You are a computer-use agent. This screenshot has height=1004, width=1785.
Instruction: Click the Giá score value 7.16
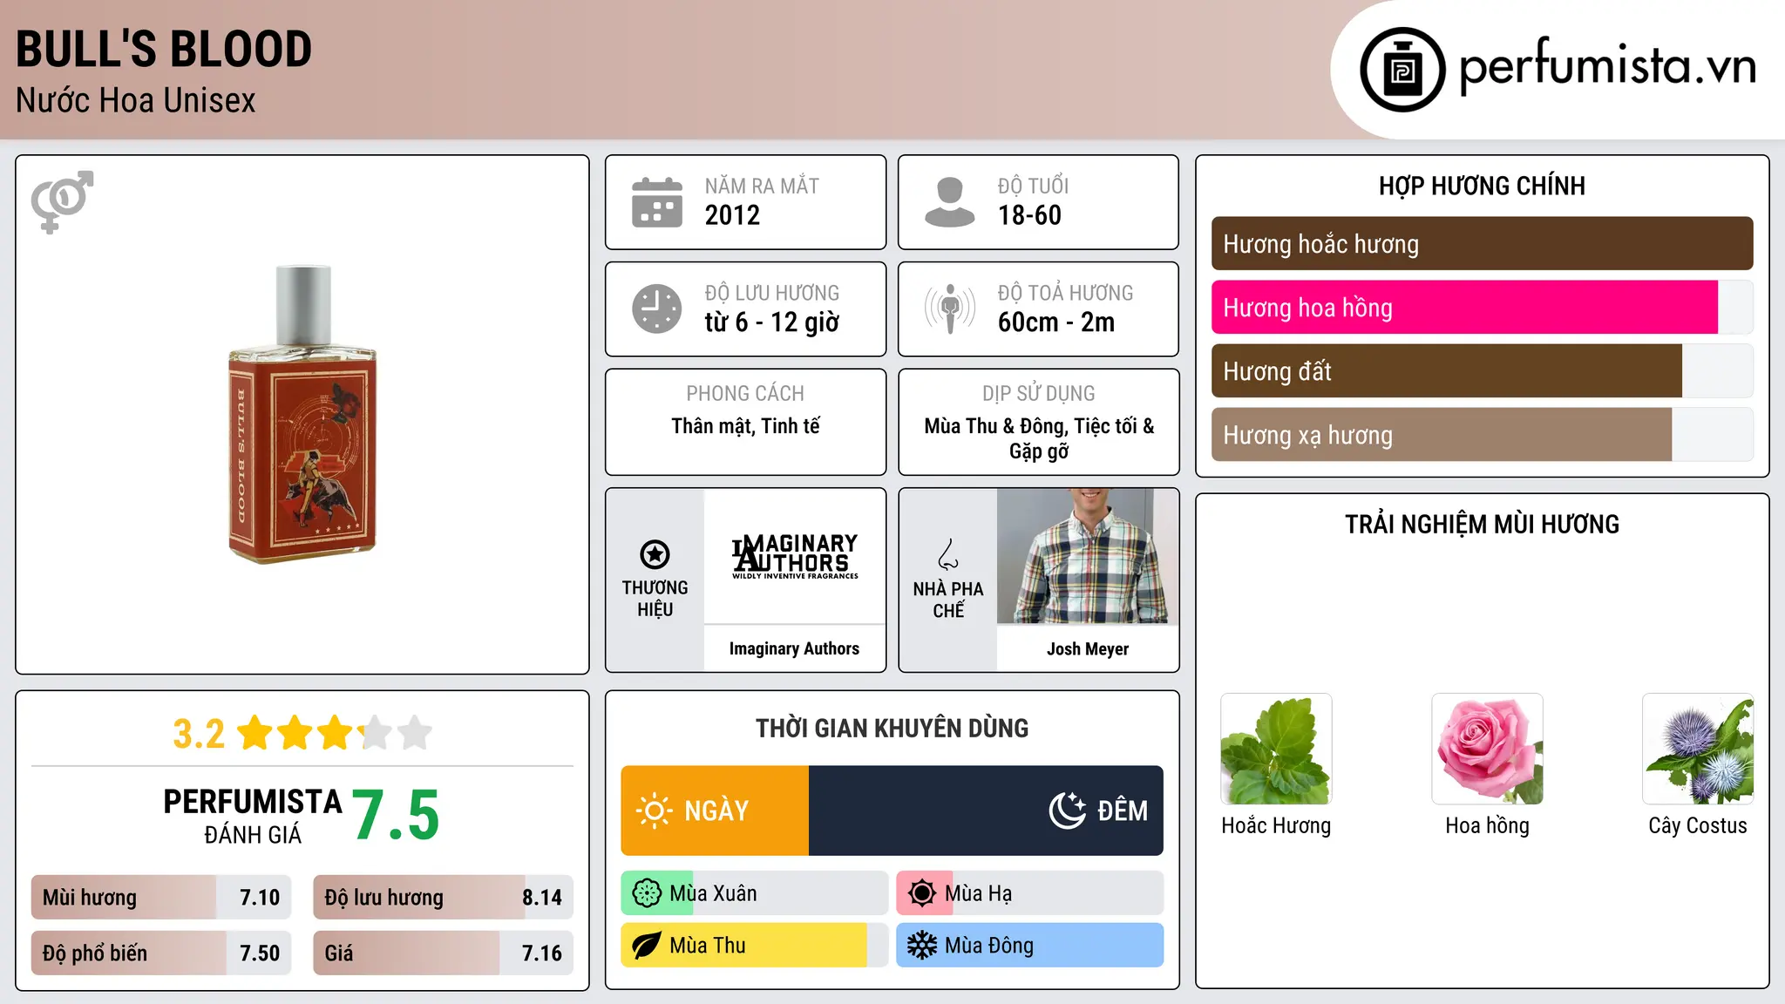(x=542, y=953)
